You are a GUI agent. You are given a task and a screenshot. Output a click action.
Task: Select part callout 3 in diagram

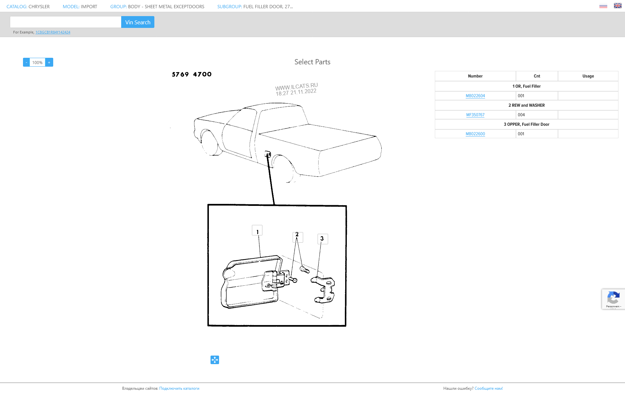323,239
